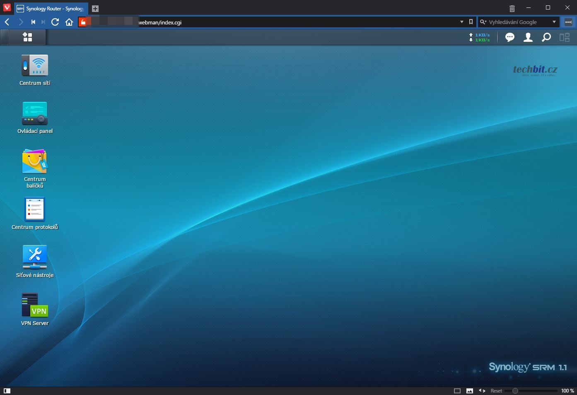Open the SRM main menu grid
This screenshot has height=395, width=577.
coord(27,37)
